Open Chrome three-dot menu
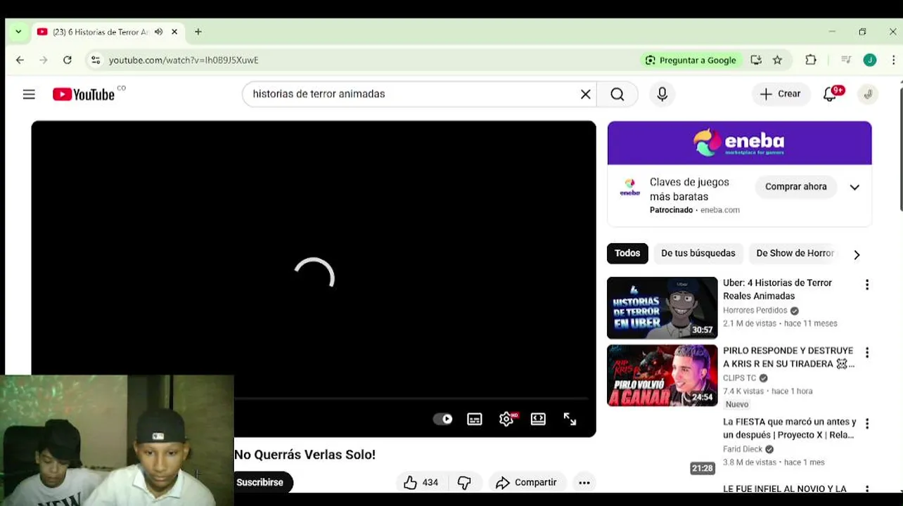Image resolution: width=903 pixels, height=506 pixels. (x=893, y=60)
